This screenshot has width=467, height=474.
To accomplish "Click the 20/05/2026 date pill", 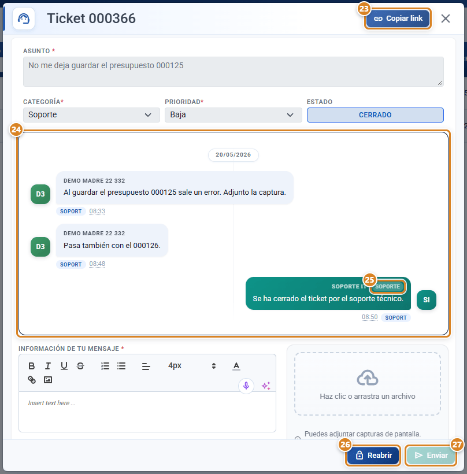I will 233,155.
